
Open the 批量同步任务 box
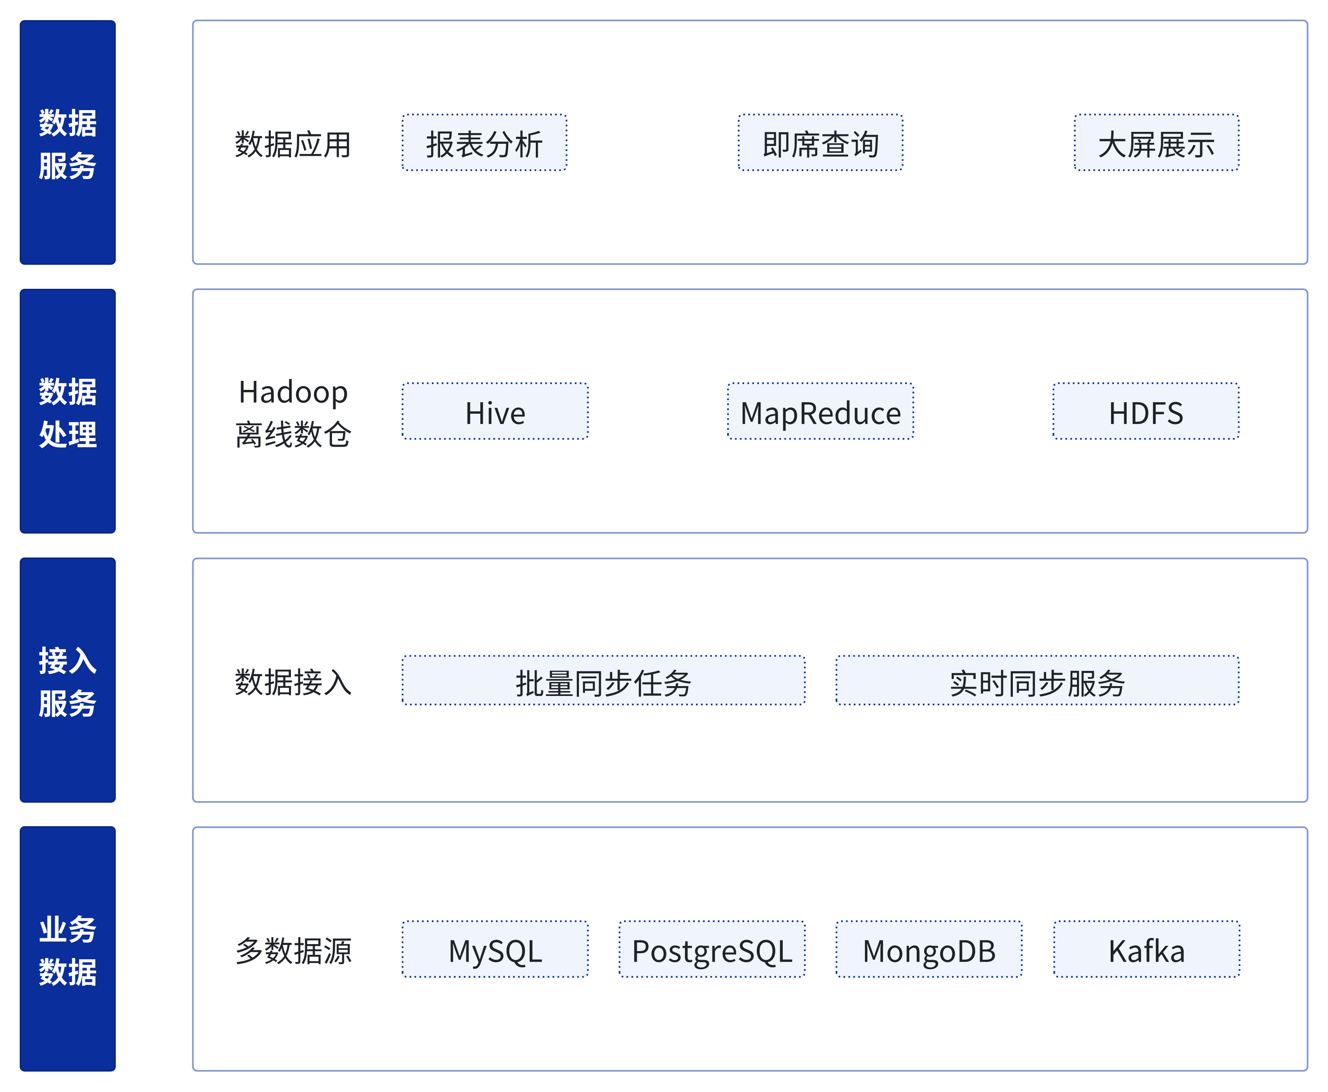(x=603, y=681)
